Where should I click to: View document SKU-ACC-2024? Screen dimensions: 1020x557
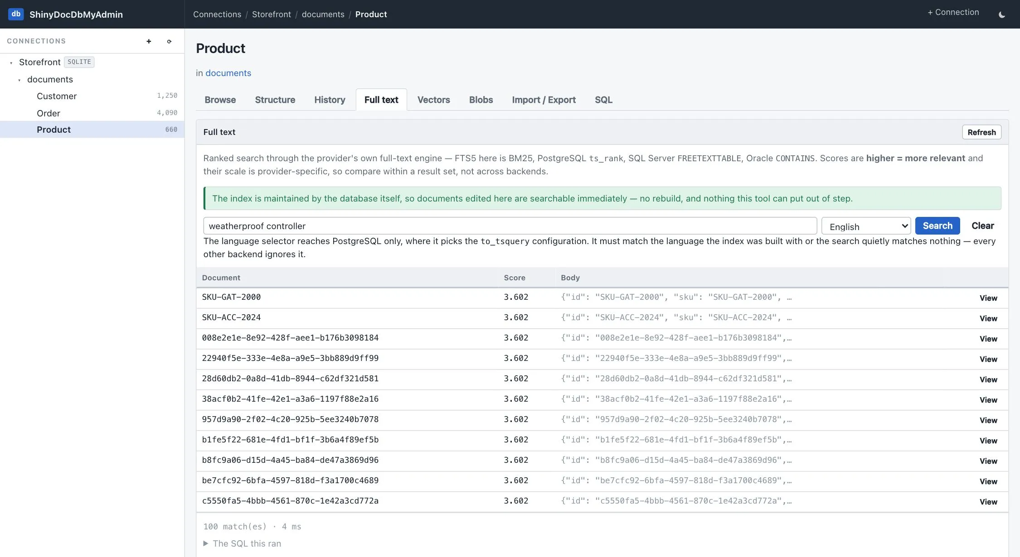click(988, 318)
